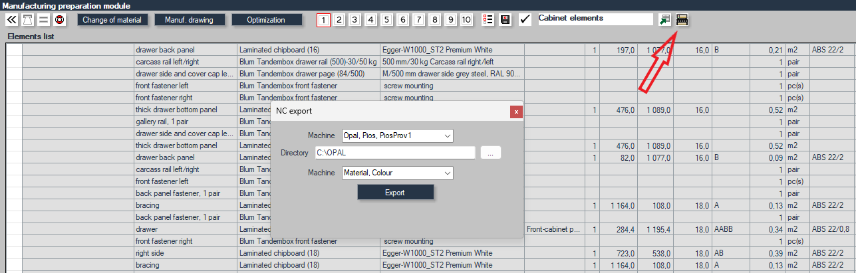The width and height of the screenshot is (856, 273).
Task: Open the Material, Colour dropdown
Action: pos(397,173)
